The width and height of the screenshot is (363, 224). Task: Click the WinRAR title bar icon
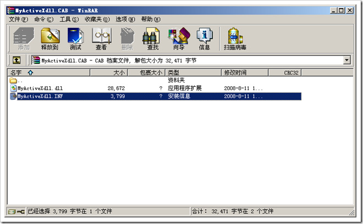[11, 10]
